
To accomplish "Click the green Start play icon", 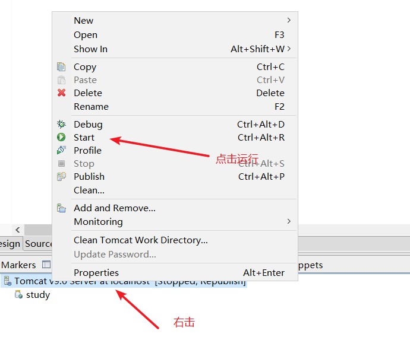I will (61, 137).
